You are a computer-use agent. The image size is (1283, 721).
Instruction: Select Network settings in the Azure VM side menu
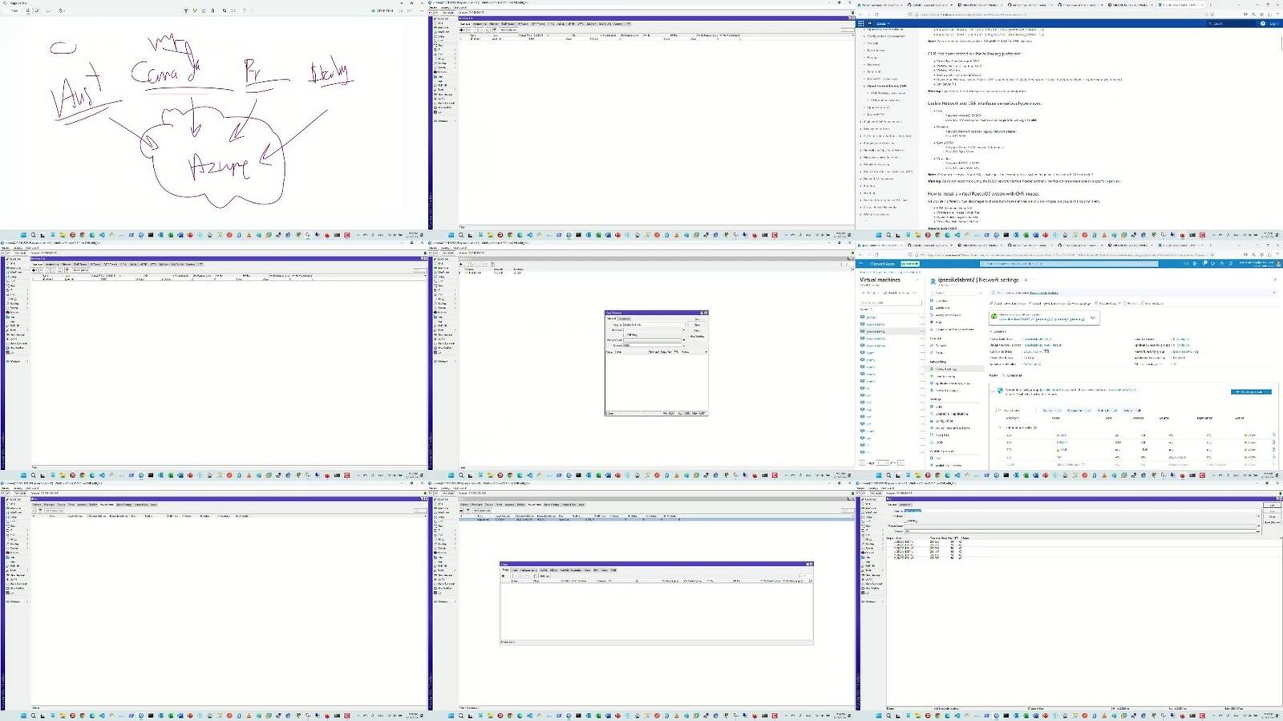click(x=957, y=369)
